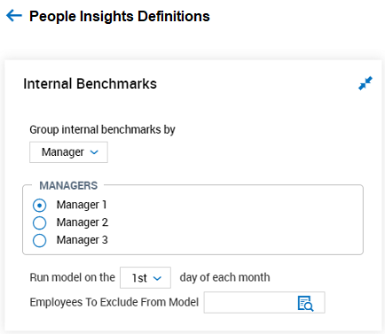This screenshot has height=334, width=385.
Task: Click the 'Run model on the' text
Action: (x=72, y=277)
